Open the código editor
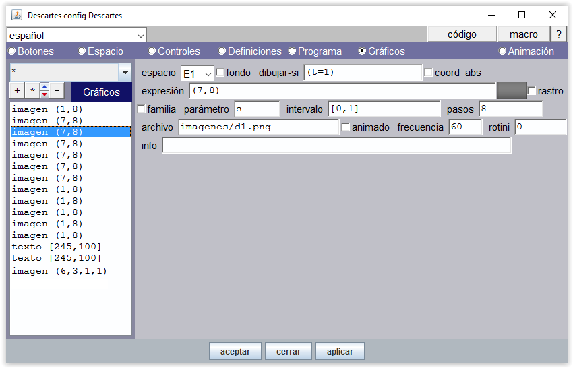The image size is (573, 368). (462, 34)
